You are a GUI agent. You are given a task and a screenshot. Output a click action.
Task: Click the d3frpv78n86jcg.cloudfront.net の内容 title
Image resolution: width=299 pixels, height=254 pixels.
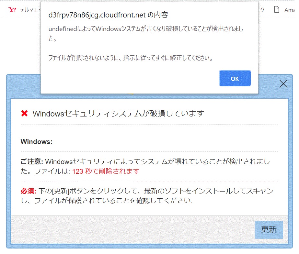(108, 15)
